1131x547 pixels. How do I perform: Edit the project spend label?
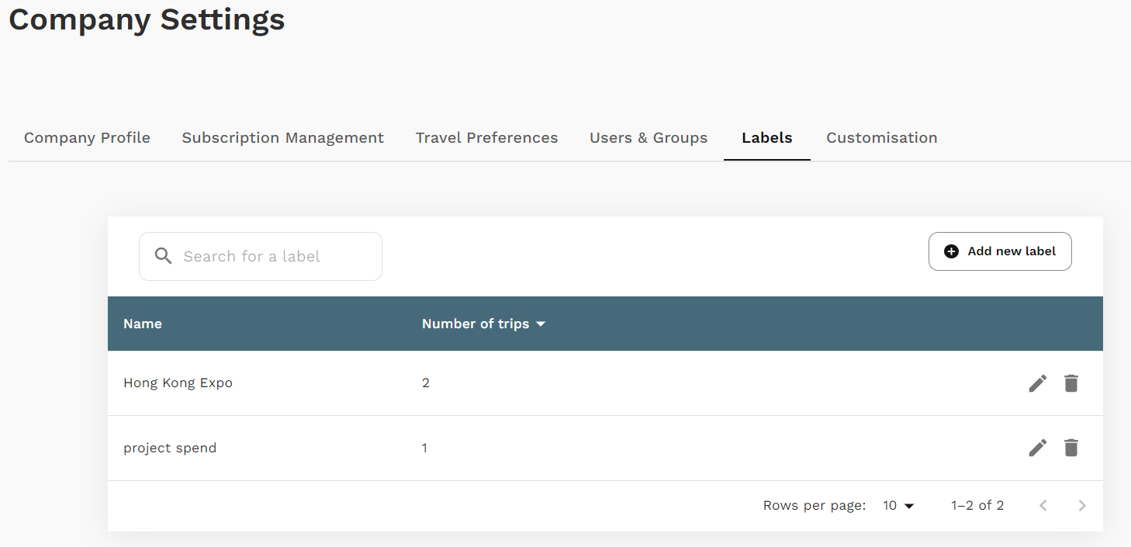[1037, 448]
